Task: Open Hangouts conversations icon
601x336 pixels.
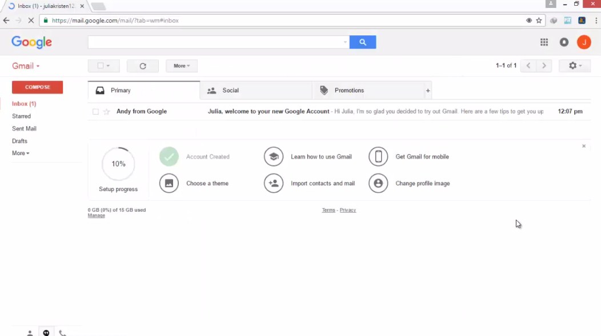Action: coord(46,333)
